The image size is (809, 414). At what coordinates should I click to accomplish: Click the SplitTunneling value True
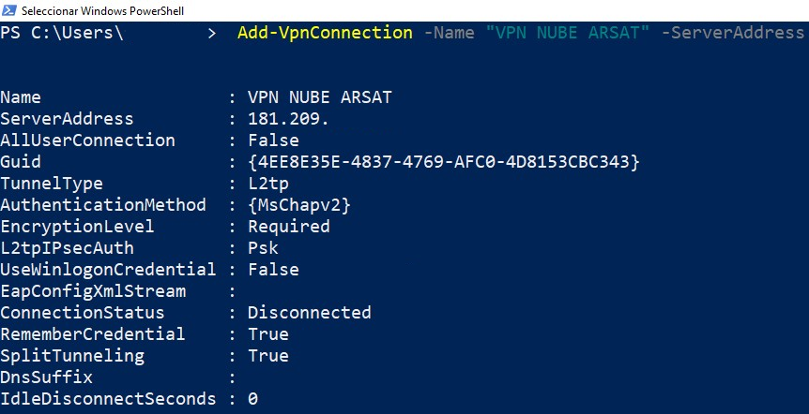coord(268,356)
